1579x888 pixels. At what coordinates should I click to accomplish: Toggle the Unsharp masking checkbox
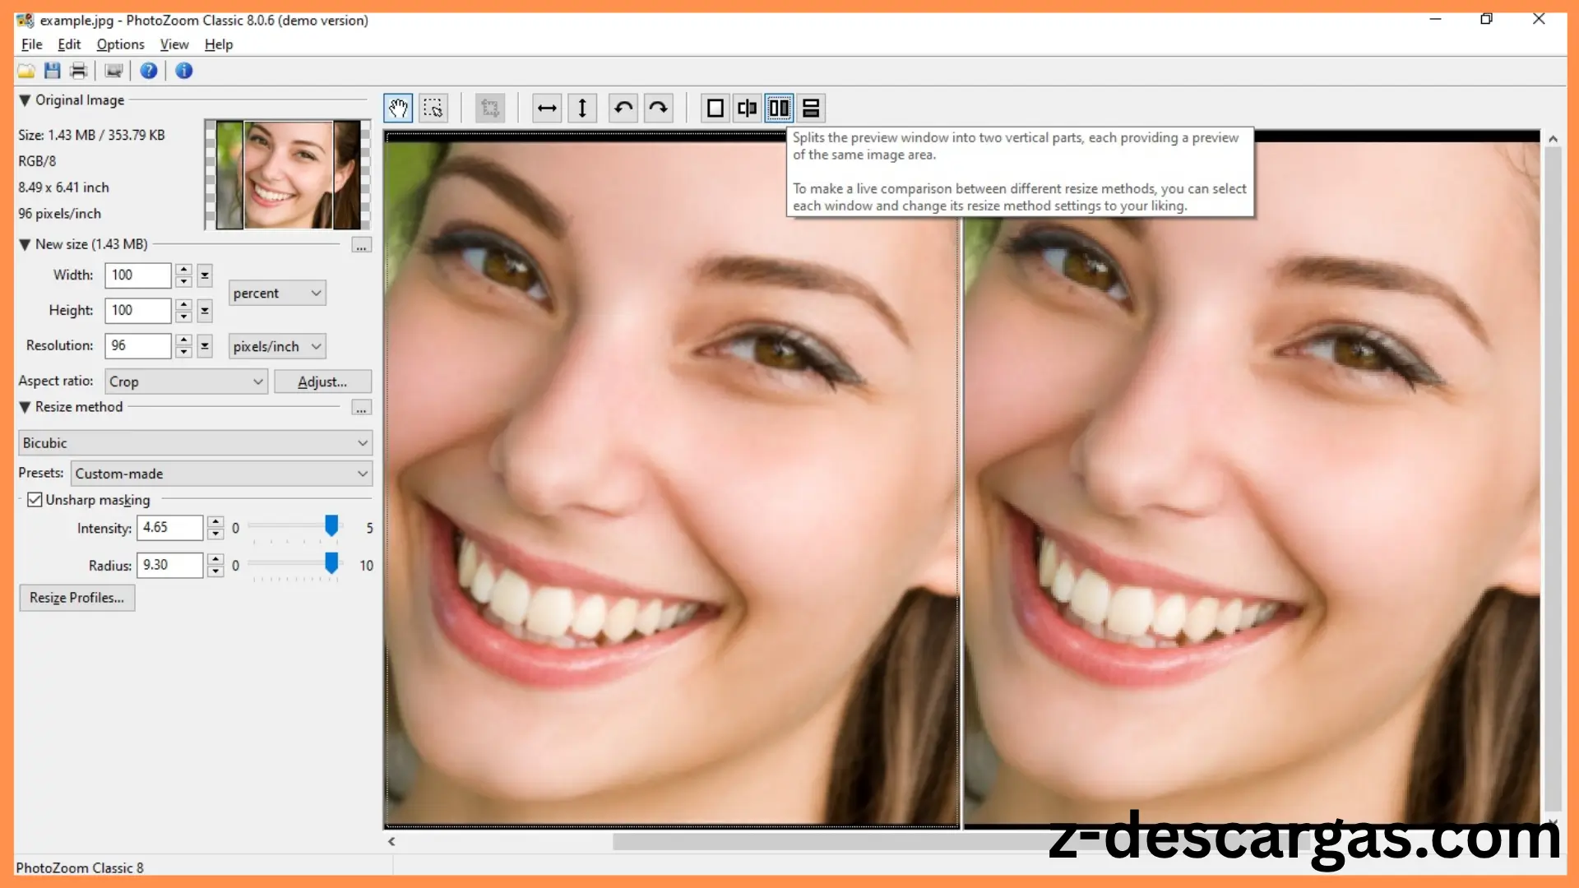[35, 500]
